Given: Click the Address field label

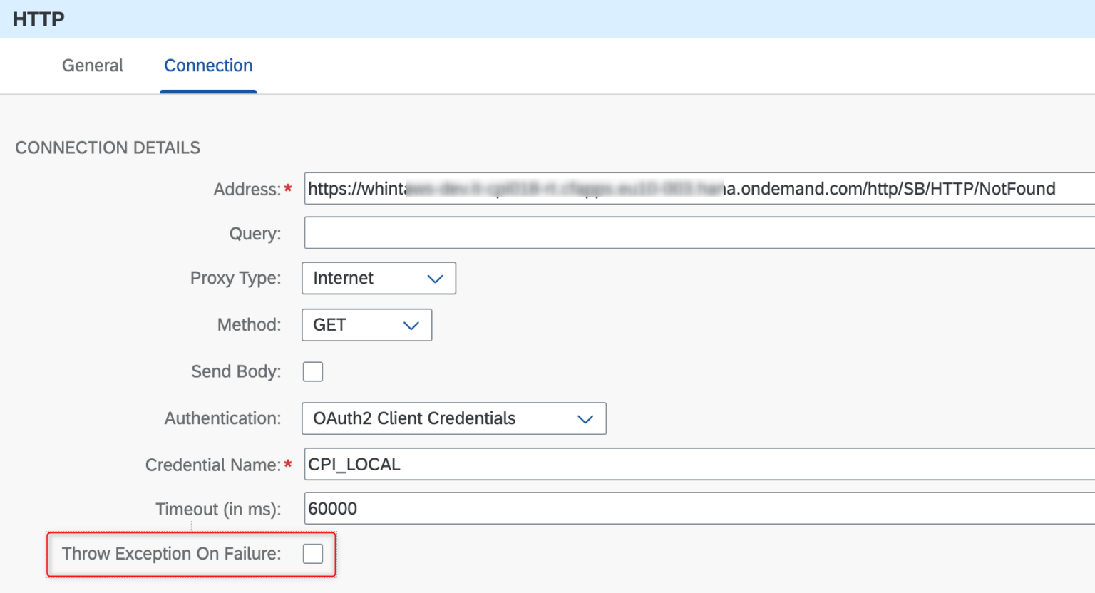Looking at the screenshot, I should 247,190.
